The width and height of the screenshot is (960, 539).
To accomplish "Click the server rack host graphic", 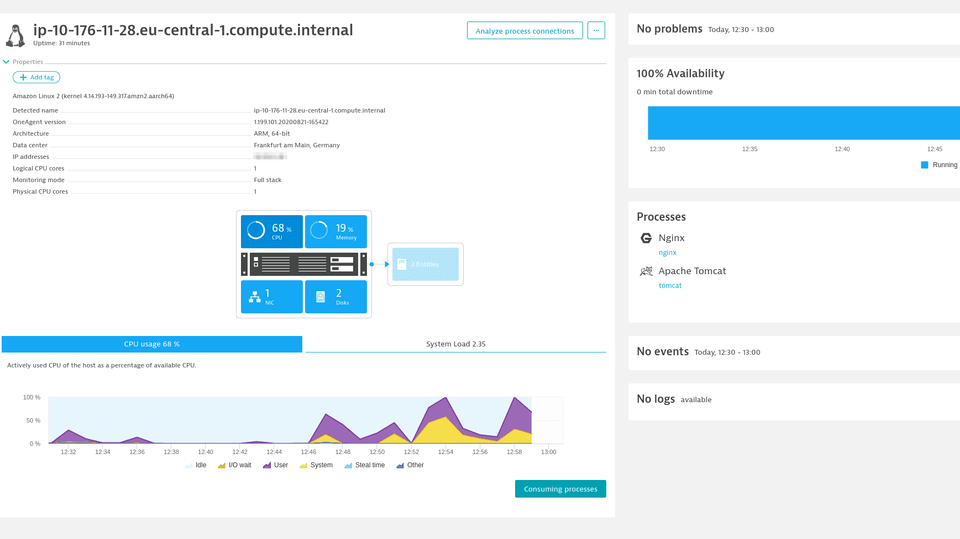I will 304,264.
